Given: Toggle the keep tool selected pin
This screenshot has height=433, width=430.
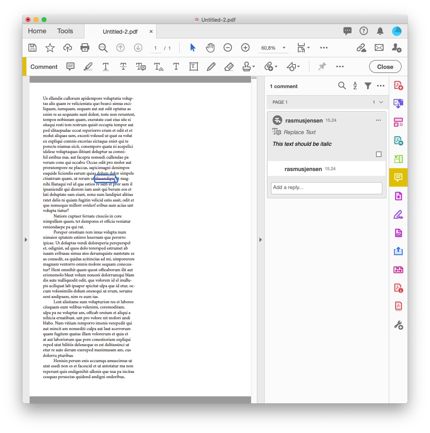Looking at the screenshot, I should click(x=322, y=66).
